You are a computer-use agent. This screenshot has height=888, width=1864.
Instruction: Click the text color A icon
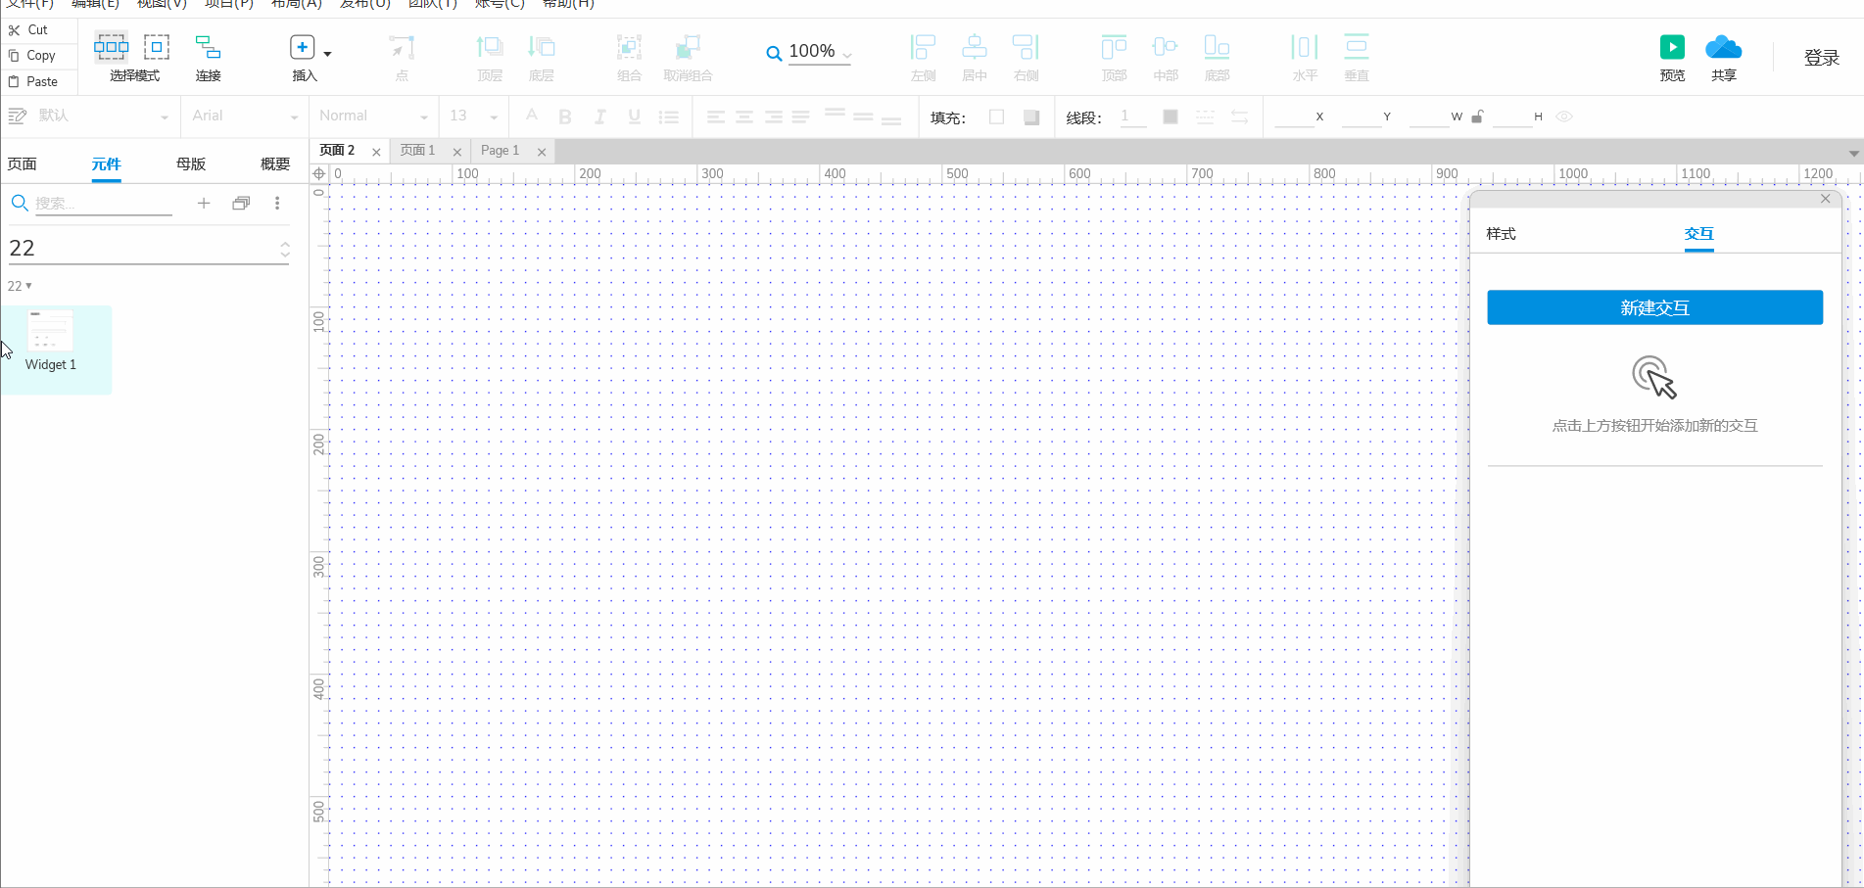pos(532,117)
